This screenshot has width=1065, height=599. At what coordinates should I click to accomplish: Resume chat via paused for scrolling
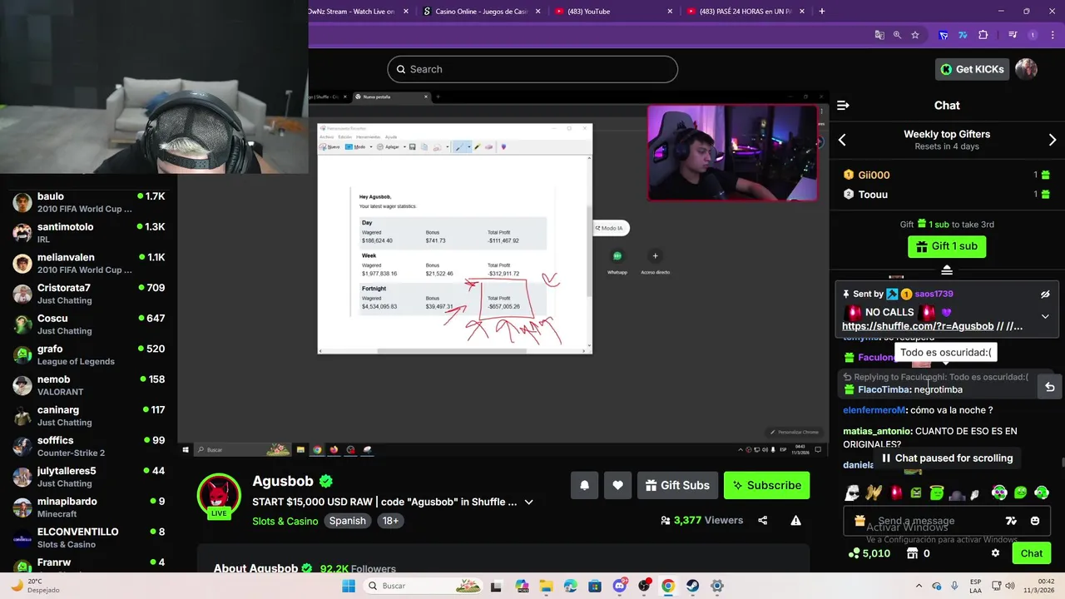(947, 458)
